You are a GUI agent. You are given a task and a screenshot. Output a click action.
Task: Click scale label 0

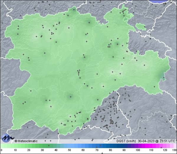coord(1,150)
